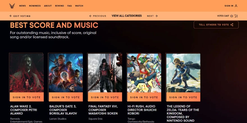Click View All Categories link
The width and height of the screenshot is (247, 123).
(127, 16)
